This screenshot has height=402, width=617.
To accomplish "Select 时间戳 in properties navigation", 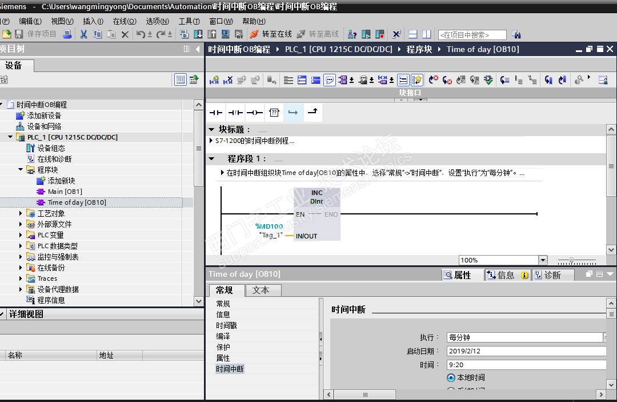I will coord(226,325).
